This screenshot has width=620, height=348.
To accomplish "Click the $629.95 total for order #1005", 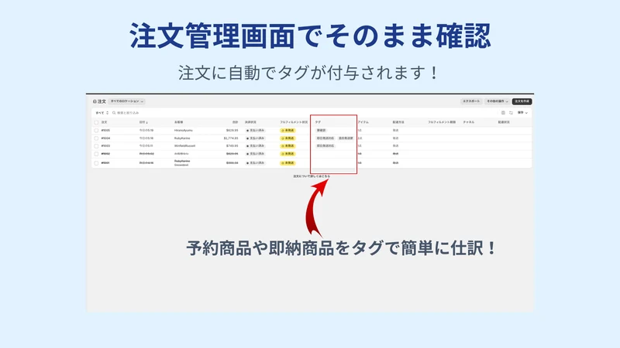I will click(x=232, y=130).
